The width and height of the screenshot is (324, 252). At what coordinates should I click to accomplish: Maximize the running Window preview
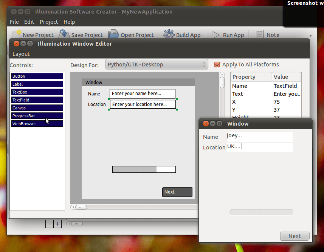[219, 123]
